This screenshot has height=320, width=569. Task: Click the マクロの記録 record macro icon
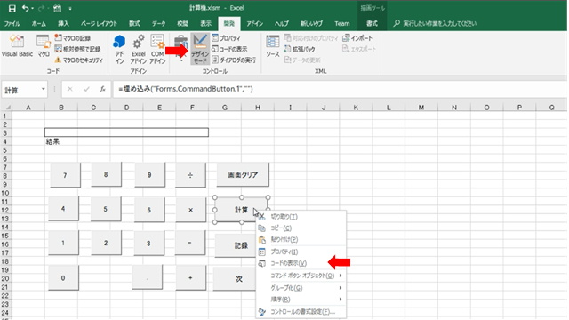pos(59,37)
